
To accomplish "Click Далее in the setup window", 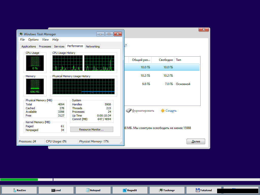I will (x=196, y=141).
